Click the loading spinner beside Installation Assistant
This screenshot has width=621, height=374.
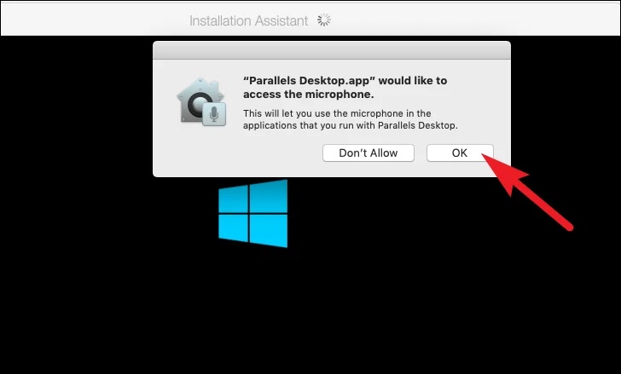pos(324,20)
